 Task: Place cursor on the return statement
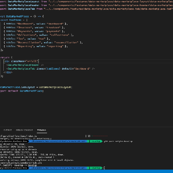pos(6,58)
